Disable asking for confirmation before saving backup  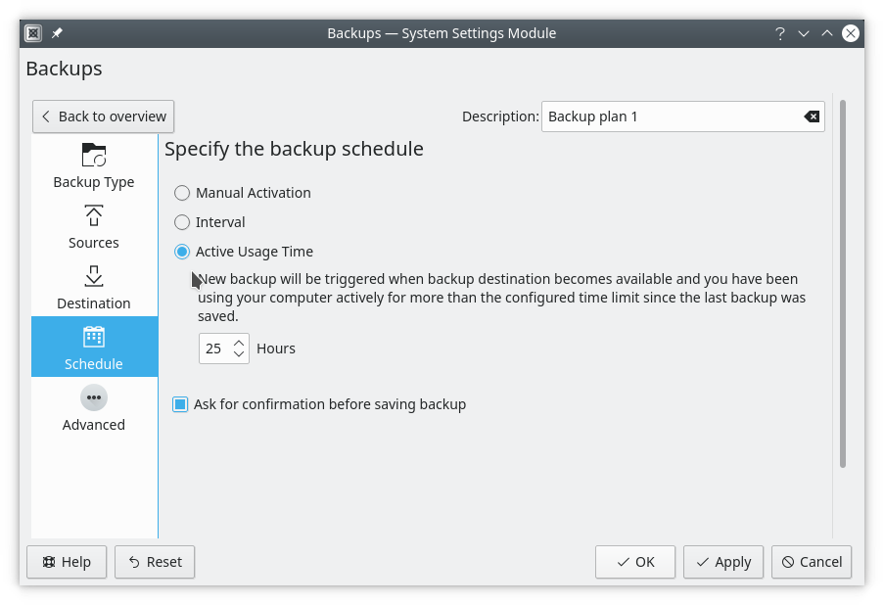click(x=179, y=403)
